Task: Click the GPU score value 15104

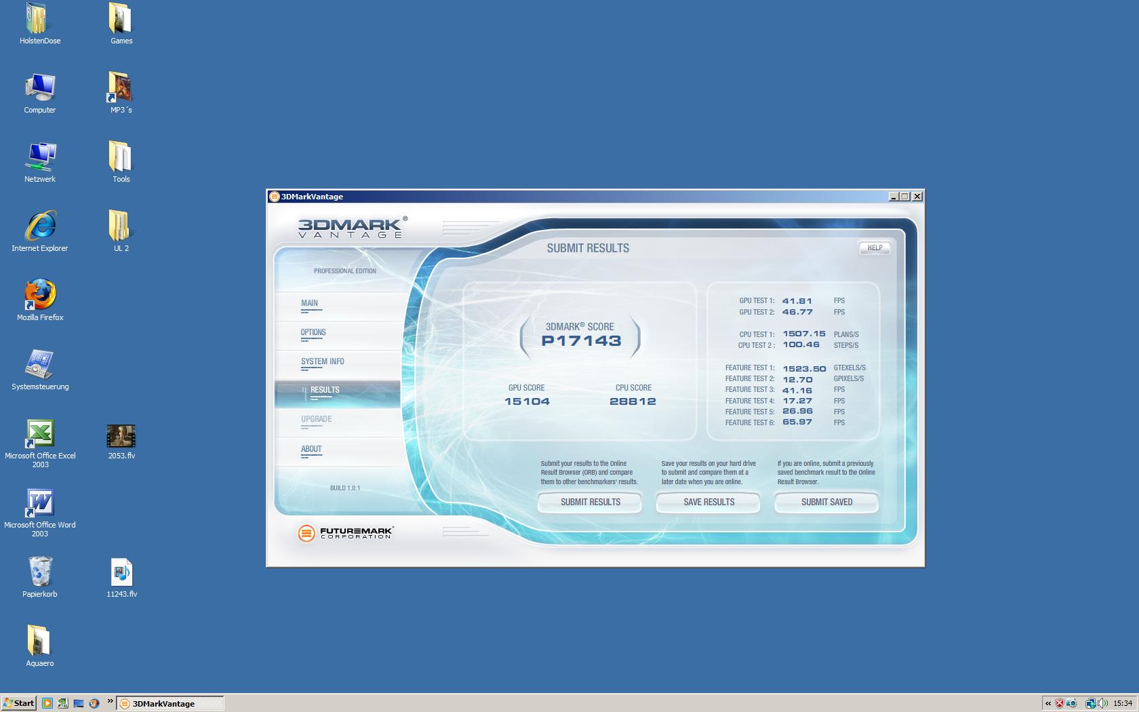Action: point(527,401)
